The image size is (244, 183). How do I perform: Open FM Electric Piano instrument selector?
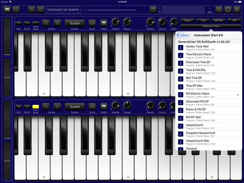pos(211,26)
